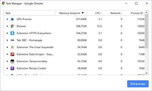This screenshot has height=91, width=152.
Task: Click process ID 19200
Action: pos(141,33)
